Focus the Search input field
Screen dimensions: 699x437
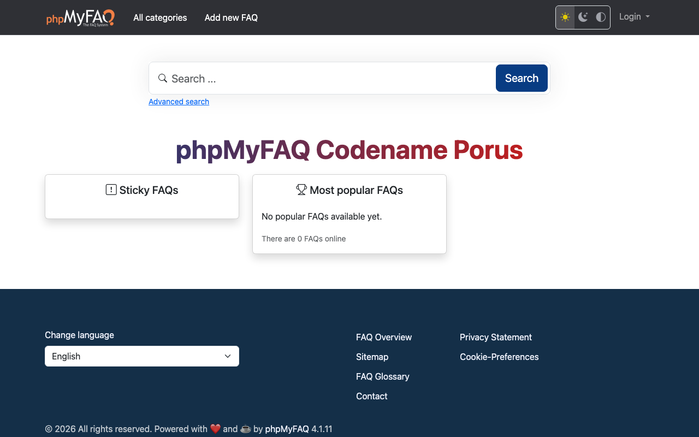click(x=331, y=79)
